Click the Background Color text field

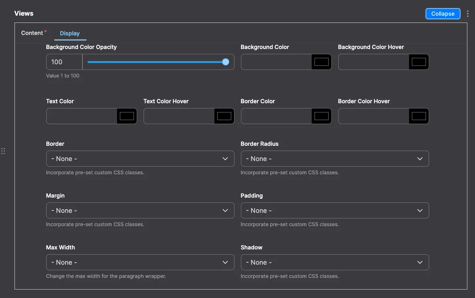coord(276,62)
